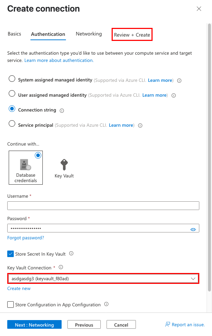Screen dimensions: 212x336
Task: Open the Forgot password link
Action: [25, 238]
